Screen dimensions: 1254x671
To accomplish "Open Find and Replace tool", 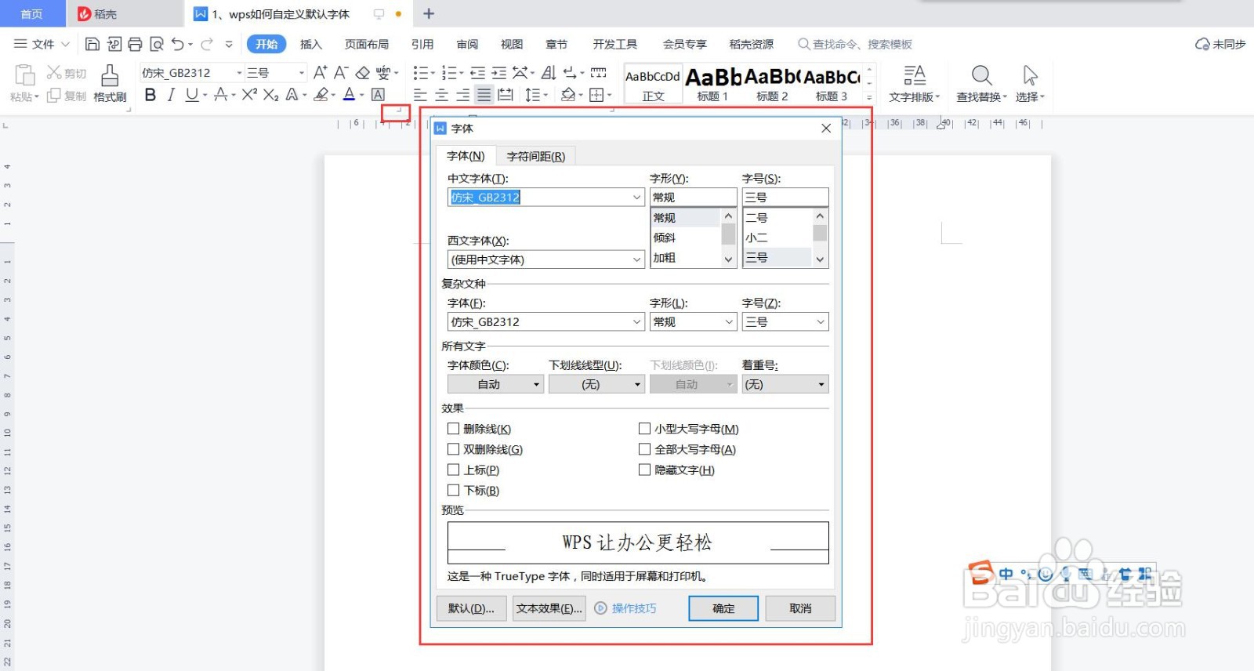I will [981, 84].
